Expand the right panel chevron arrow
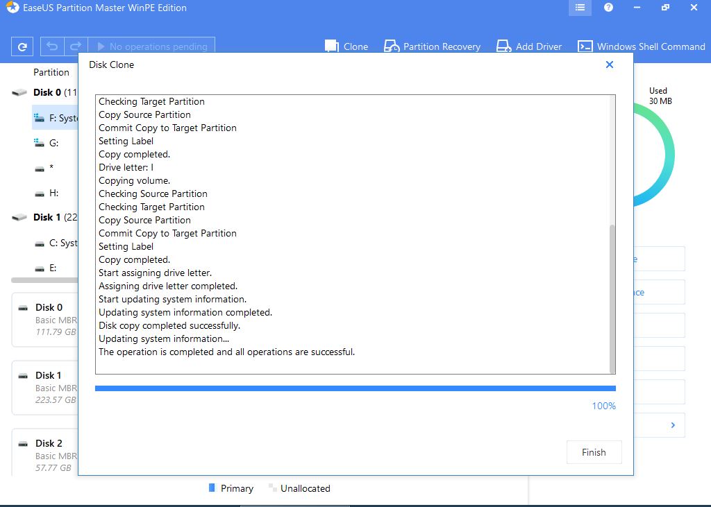This screenshot has height=507, width=711. click(673, 425)
